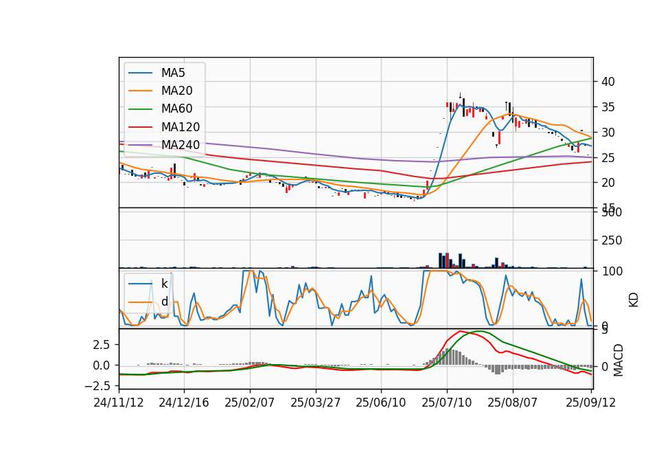The height and width of the screenshot is (474, 659).
Task: Click the KD axis title
Action: [x=634, y=300]
